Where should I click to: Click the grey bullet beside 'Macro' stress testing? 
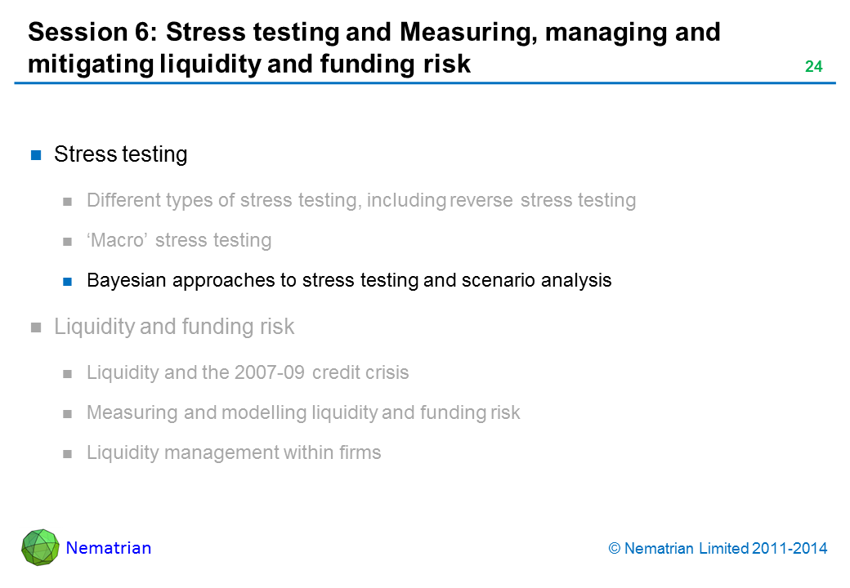click(69, 242)
